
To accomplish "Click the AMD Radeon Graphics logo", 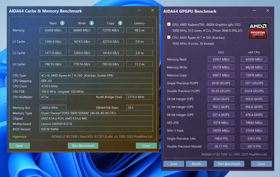I will point(258,31).
